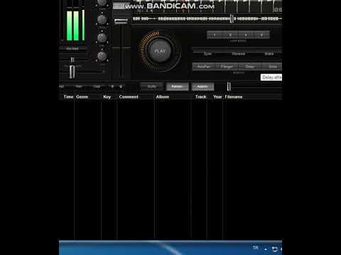The height and width of the screenshot is (255, 341).
Task: Enable the Delay effect
Action: pos(250,67)
